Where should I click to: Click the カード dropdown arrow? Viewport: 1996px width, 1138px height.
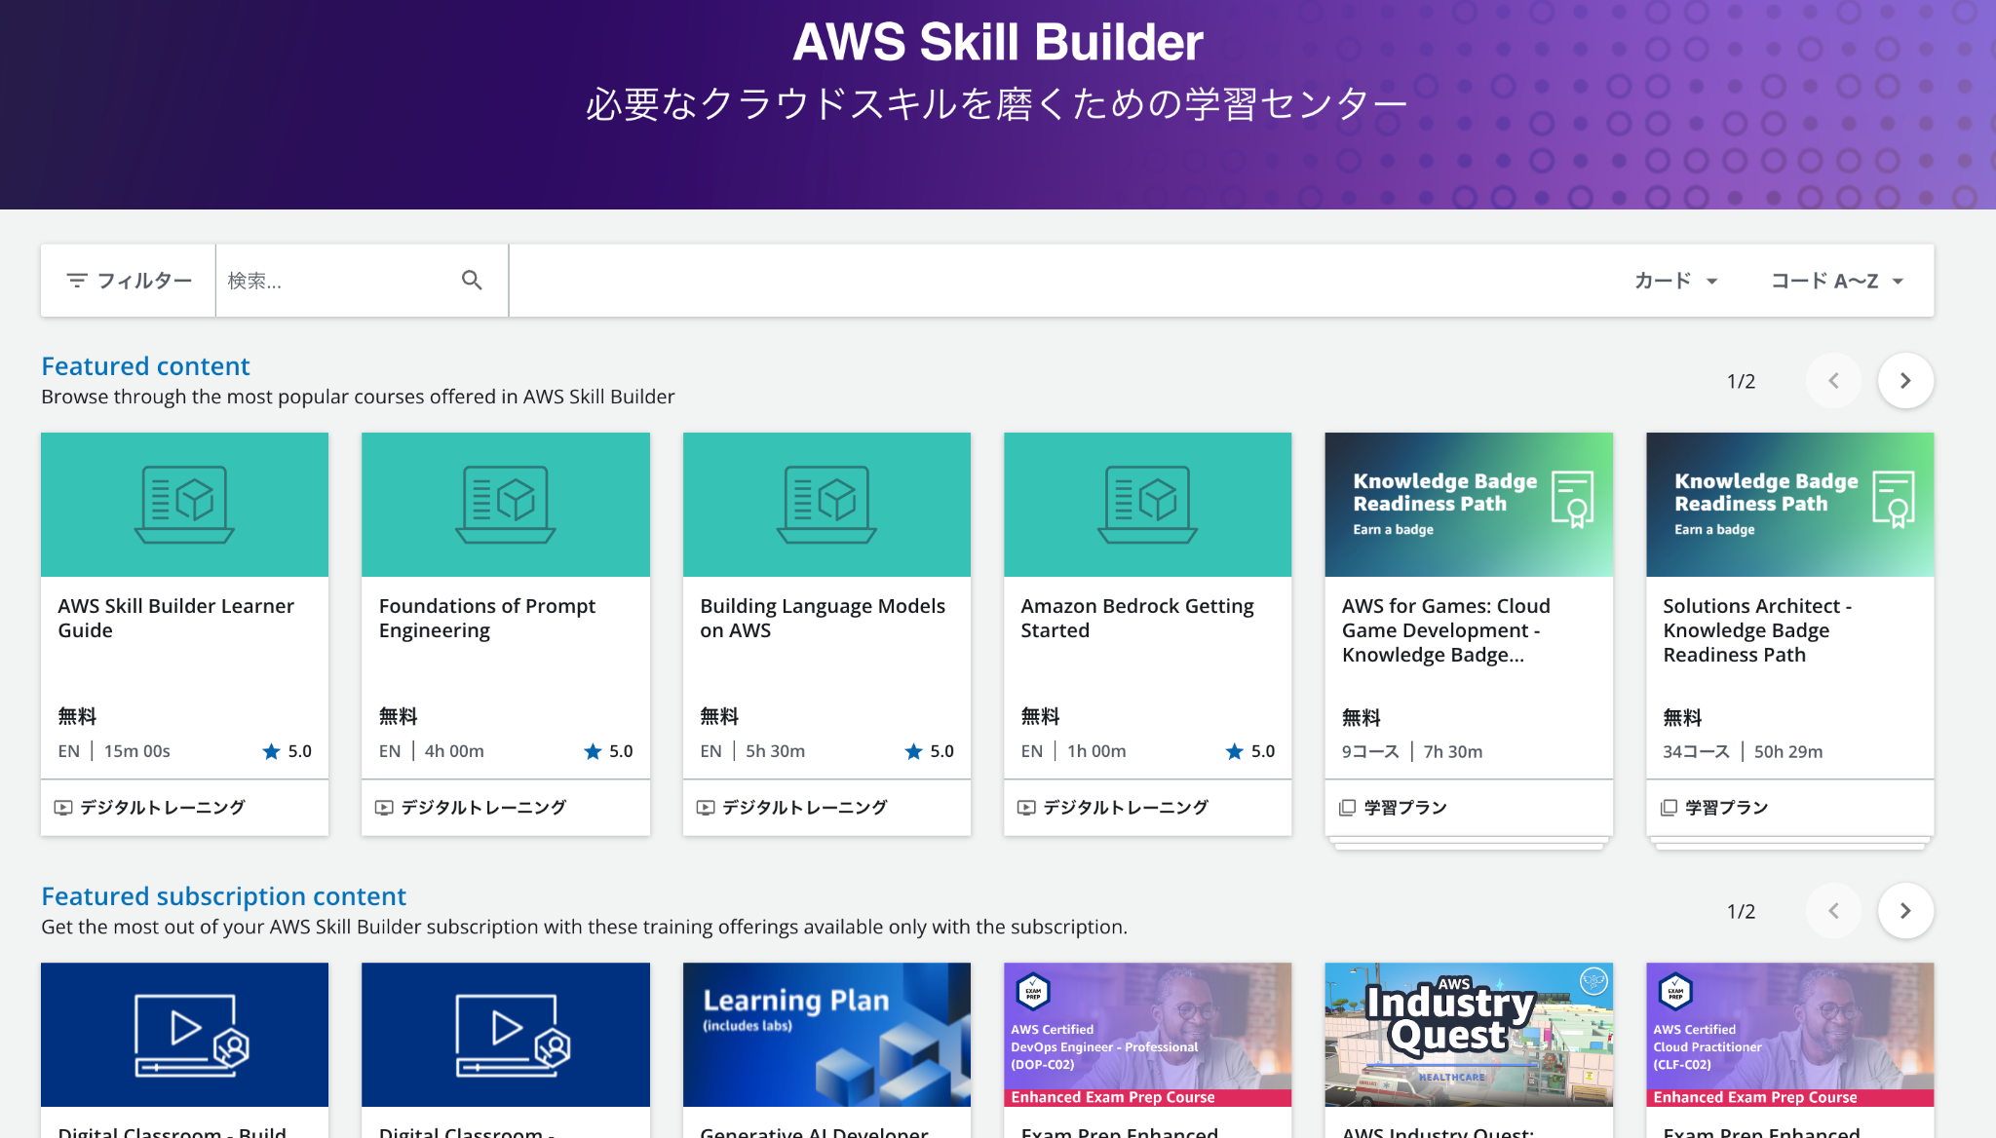point(1711,282)
